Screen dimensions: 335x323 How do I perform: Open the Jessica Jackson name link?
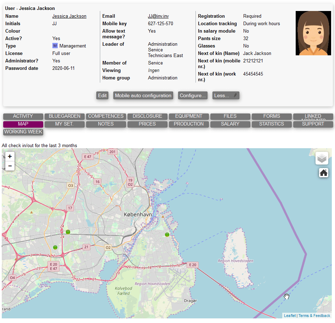pos(69,16)
